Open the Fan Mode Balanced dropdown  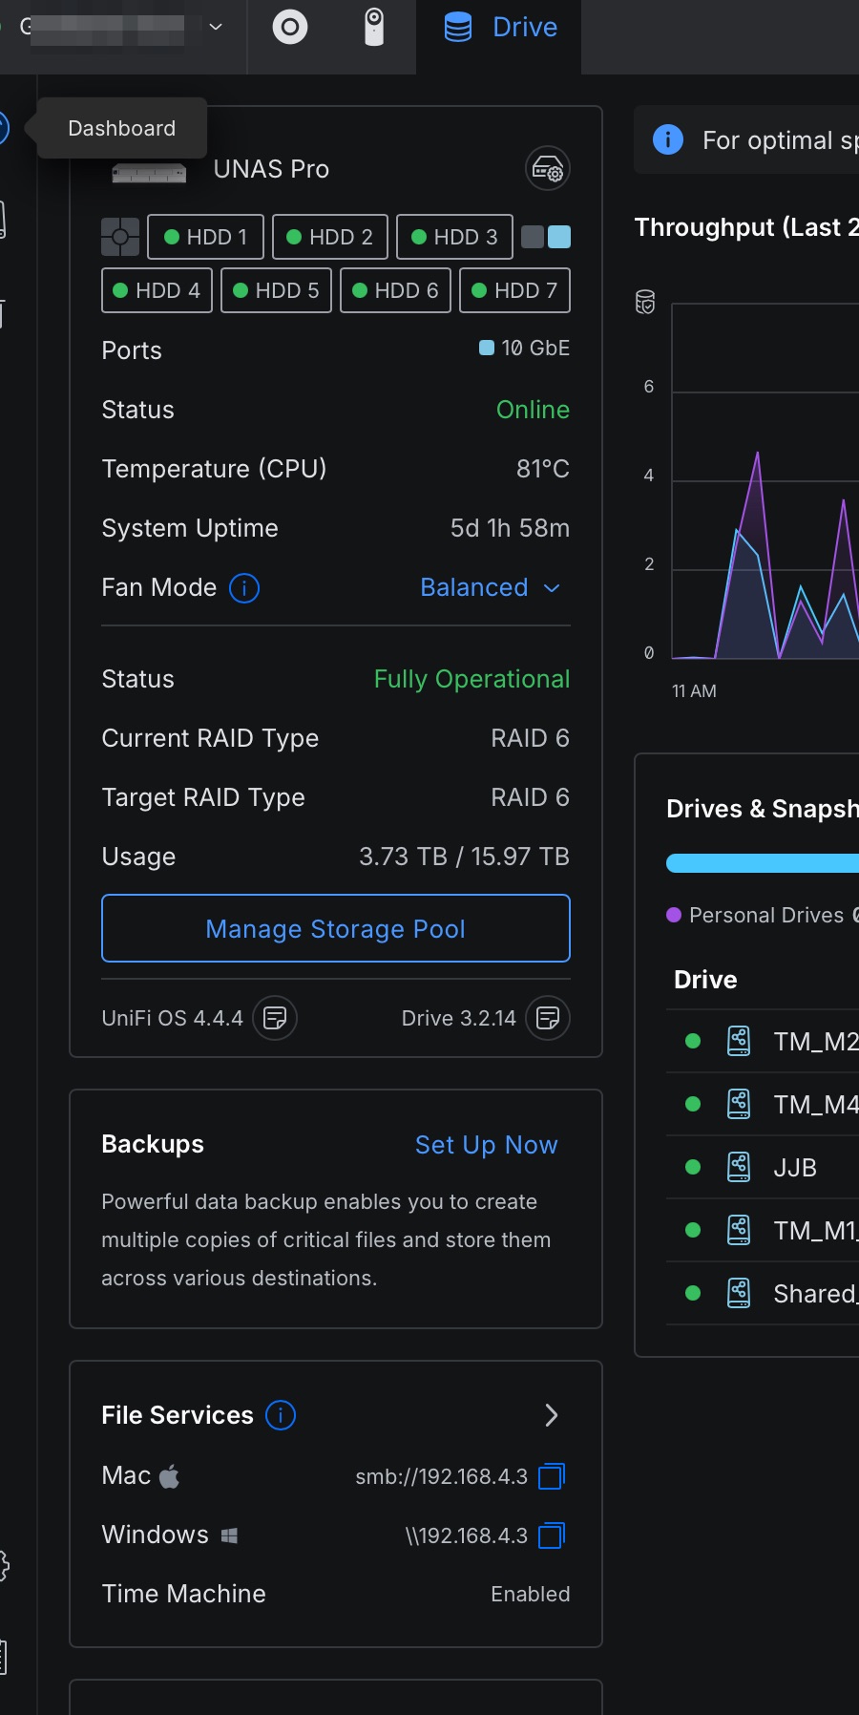[490, 588]
